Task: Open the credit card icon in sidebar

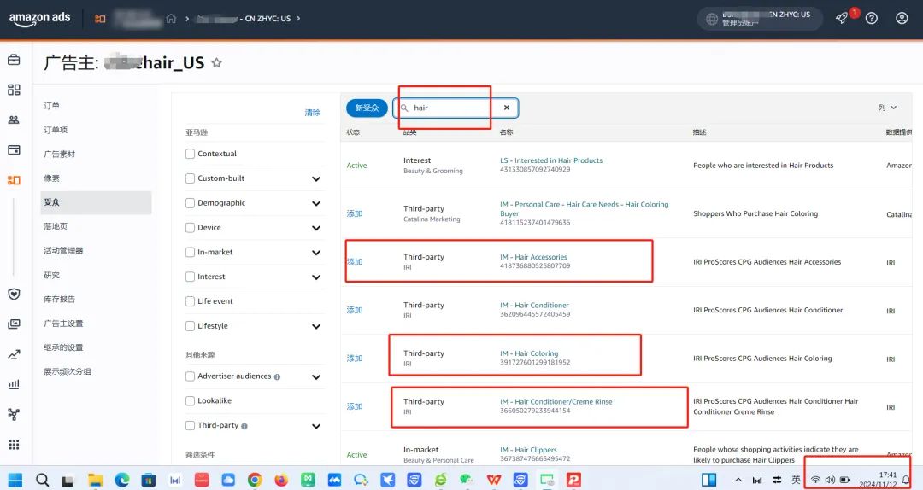Action: (x=14, y=150)
